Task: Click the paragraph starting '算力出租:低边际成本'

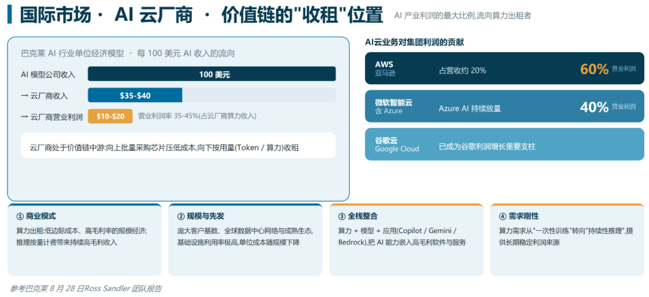Action: pyautogui.click(x=82, y=236)
